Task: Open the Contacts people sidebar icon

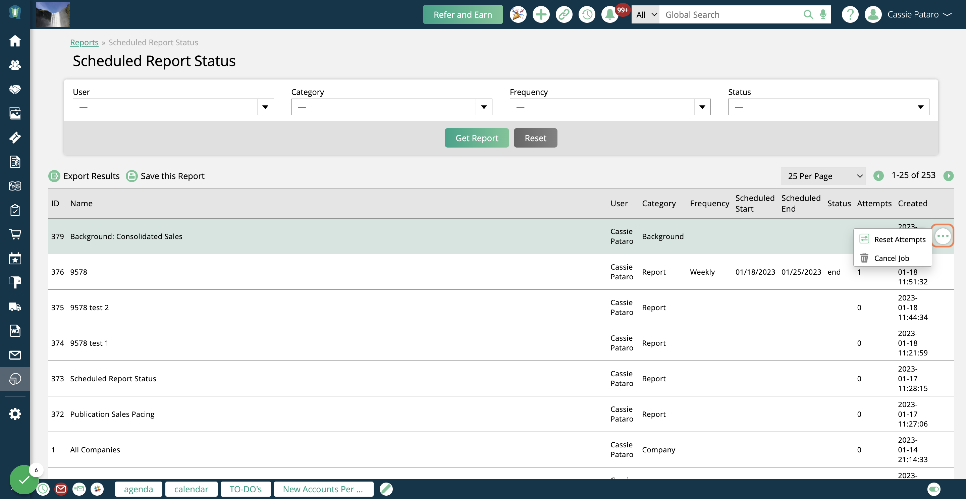Action: click(15, 65)
